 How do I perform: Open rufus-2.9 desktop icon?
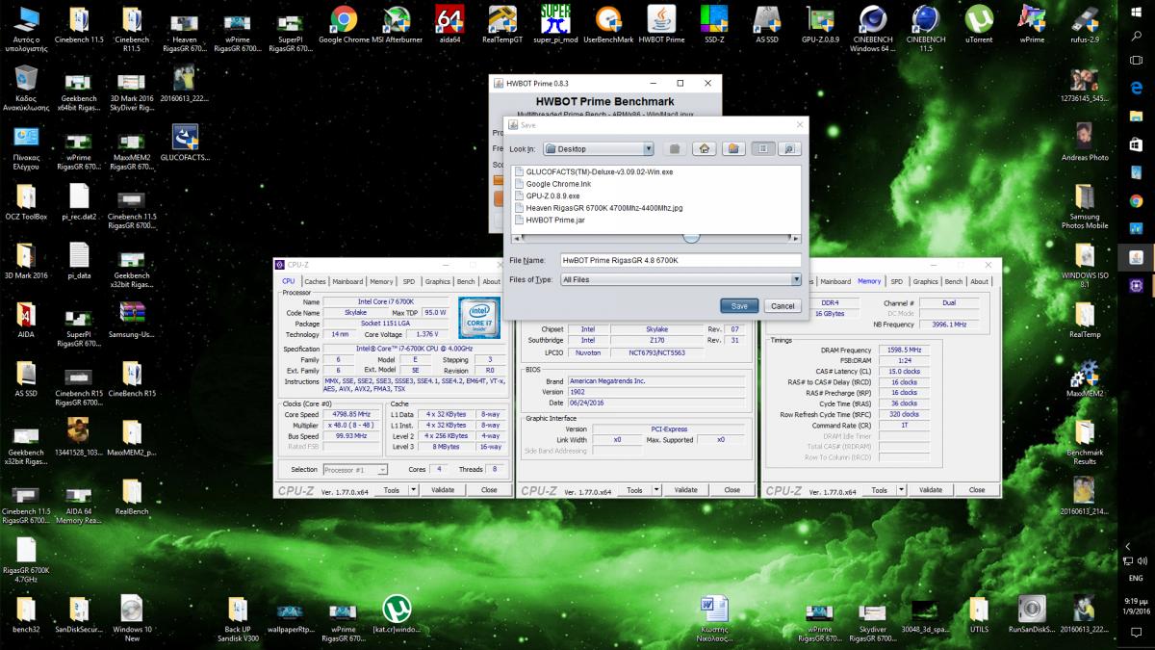1086,24
